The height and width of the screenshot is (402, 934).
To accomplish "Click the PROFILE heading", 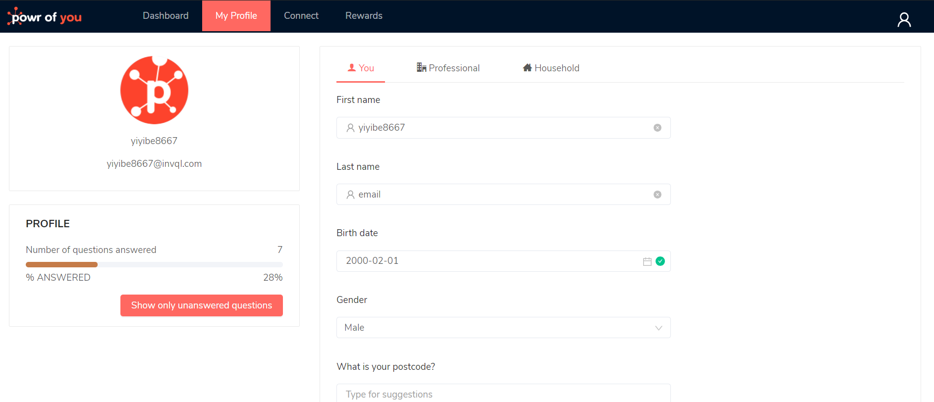I will (48, 224).
